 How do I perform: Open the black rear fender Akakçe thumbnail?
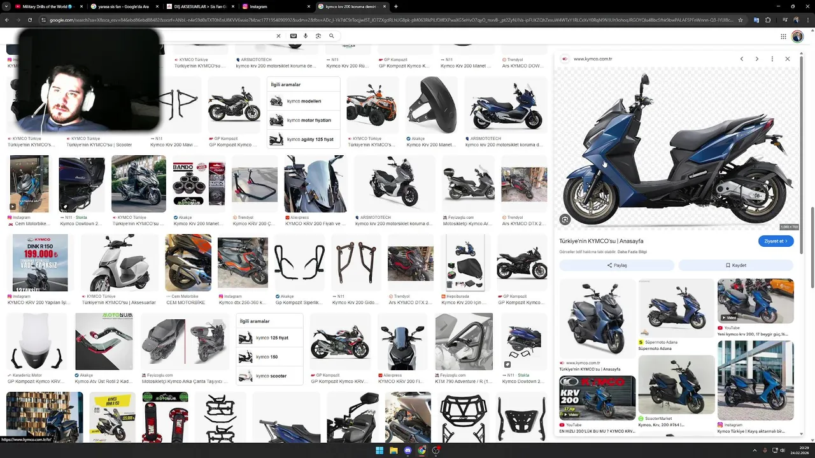tap(432, 105)
